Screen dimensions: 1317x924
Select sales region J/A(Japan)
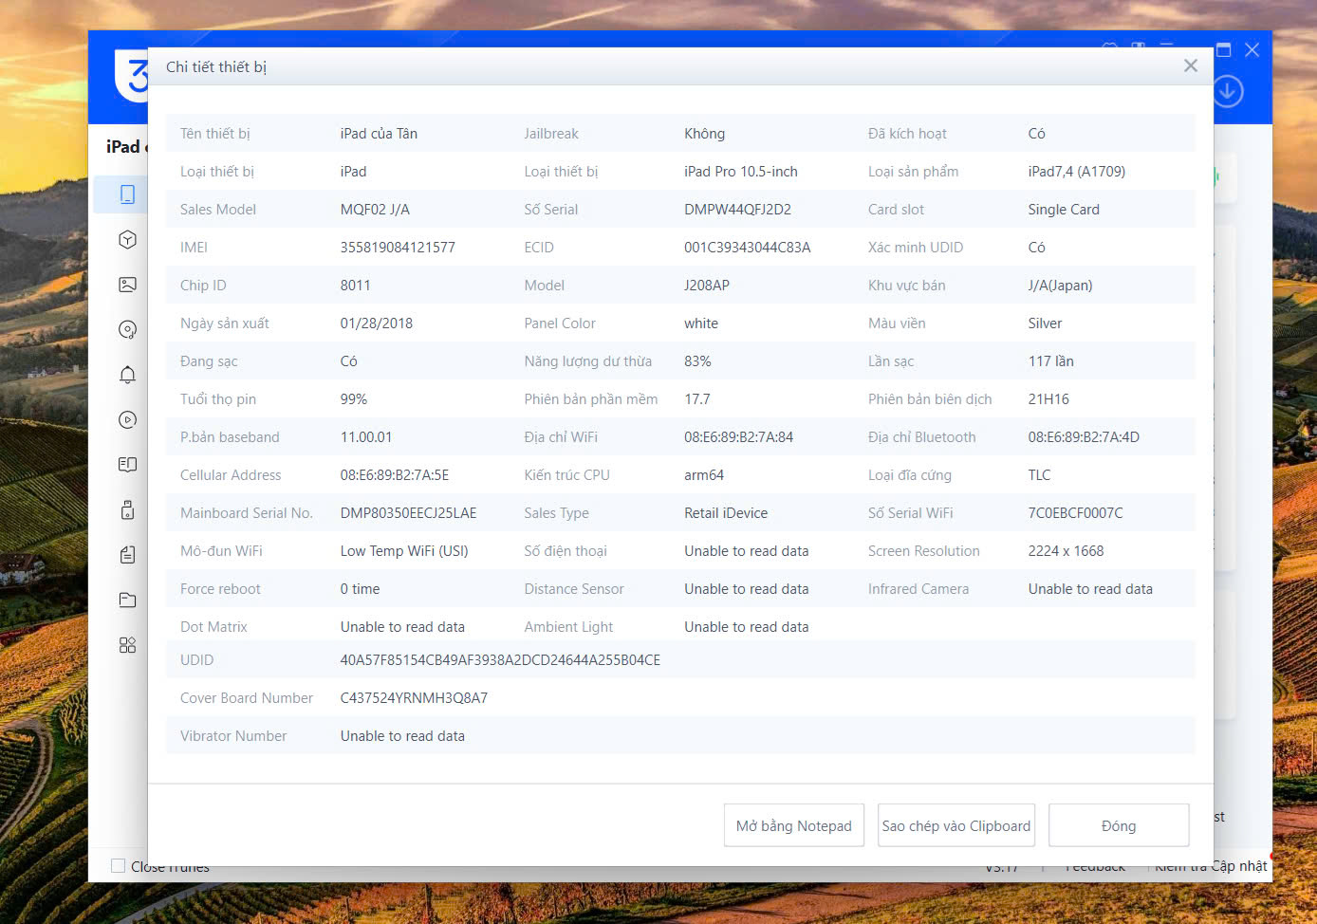tap(1060, 286)
